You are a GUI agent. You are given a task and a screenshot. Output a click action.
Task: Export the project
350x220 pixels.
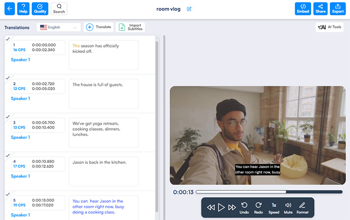pos(338,9)
